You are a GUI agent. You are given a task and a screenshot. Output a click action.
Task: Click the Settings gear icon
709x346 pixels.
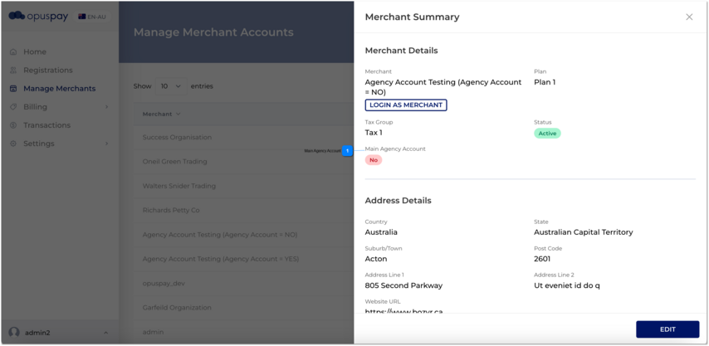[13, 144]
